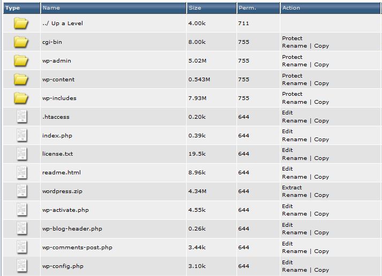Viewport: 382px width, 276px height.
Task: Extract the wordpress.zip archive
Action: click(x=292, y=188)
